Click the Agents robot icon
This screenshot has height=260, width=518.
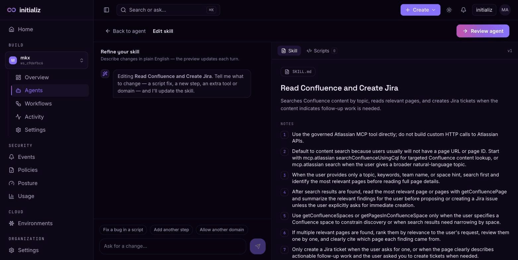(18, 91)
